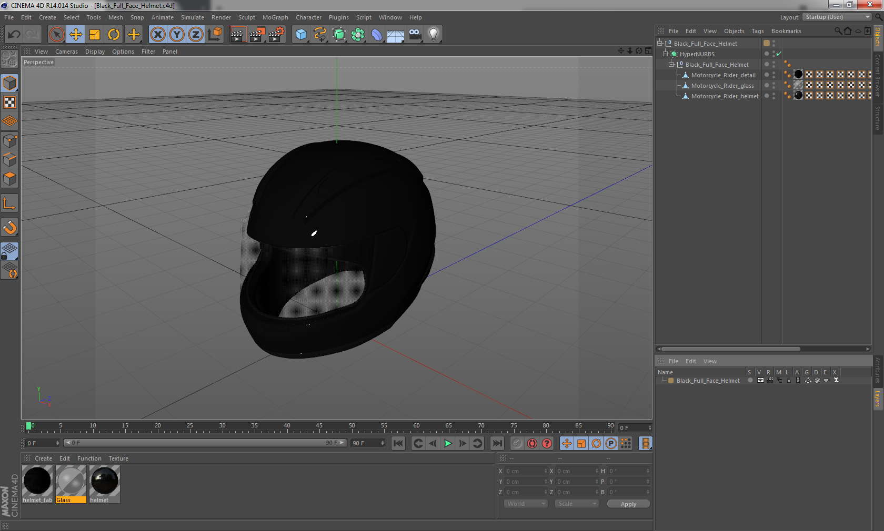
Task: Collapse the nested Black_Full_Face_Helmet null node
Action: point(671,64)
